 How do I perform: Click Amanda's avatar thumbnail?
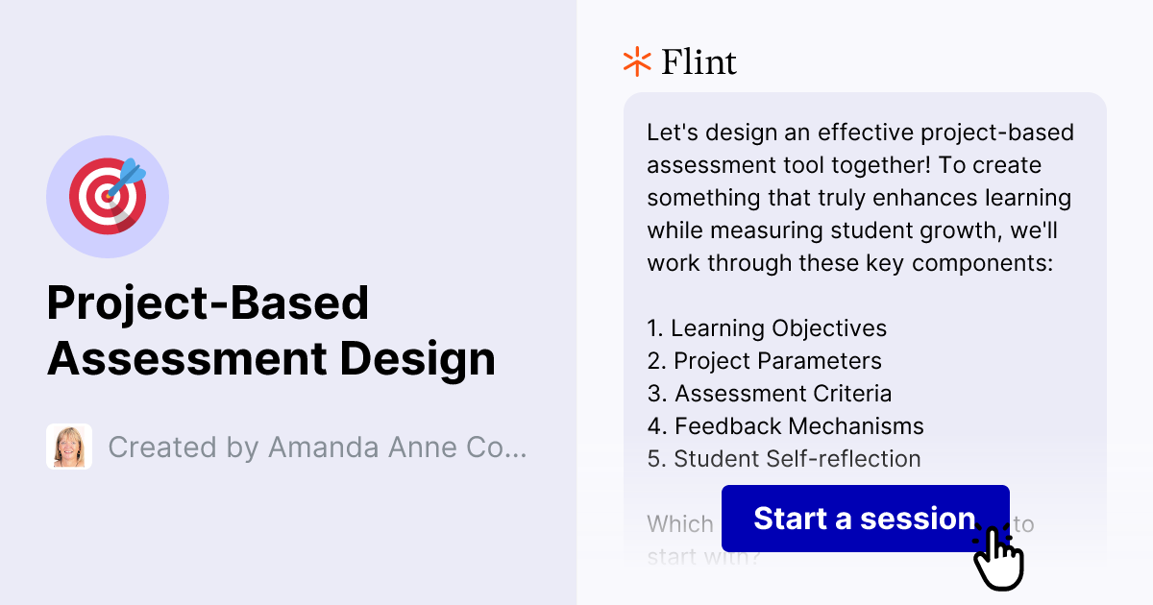coord(68,447)
